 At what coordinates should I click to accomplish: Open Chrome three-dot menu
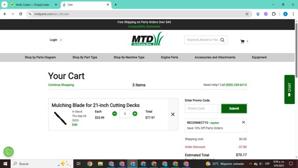pyautogui.click(x=293, y=14)
